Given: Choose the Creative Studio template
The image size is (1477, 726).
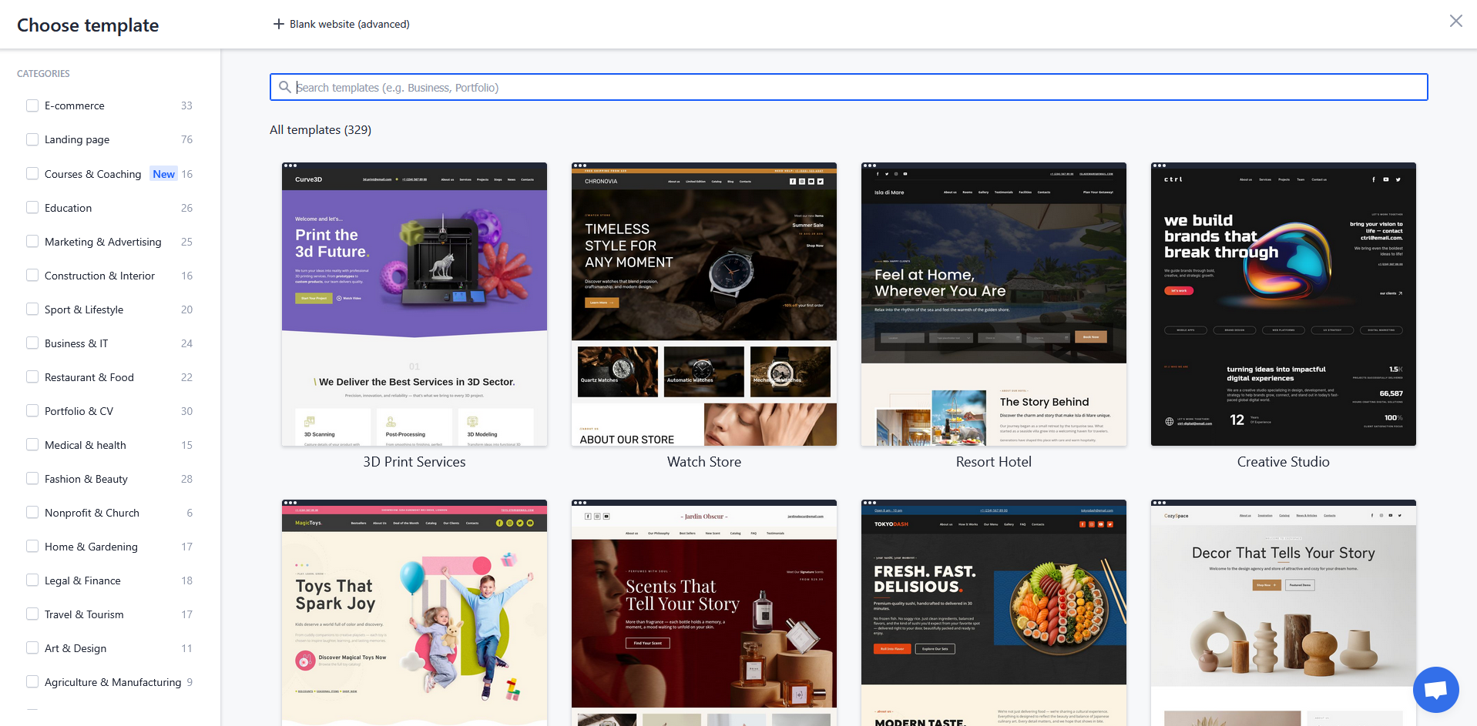Looking at the screenshot, I should pos(1282,303).
